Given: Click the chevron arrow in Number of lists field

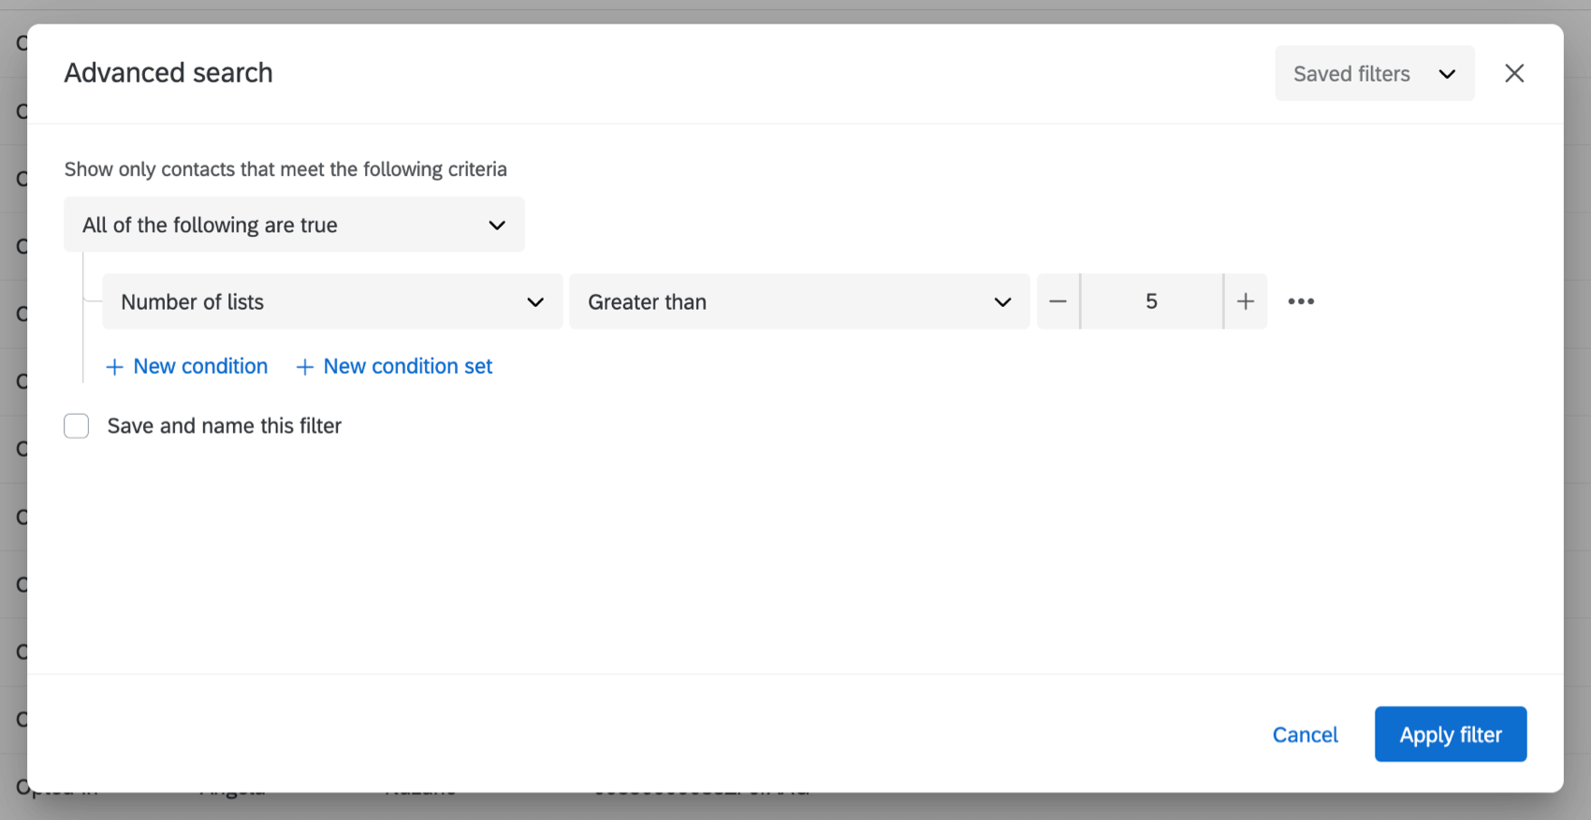Looking at the screenshot, I should click(x=535, y=302).
